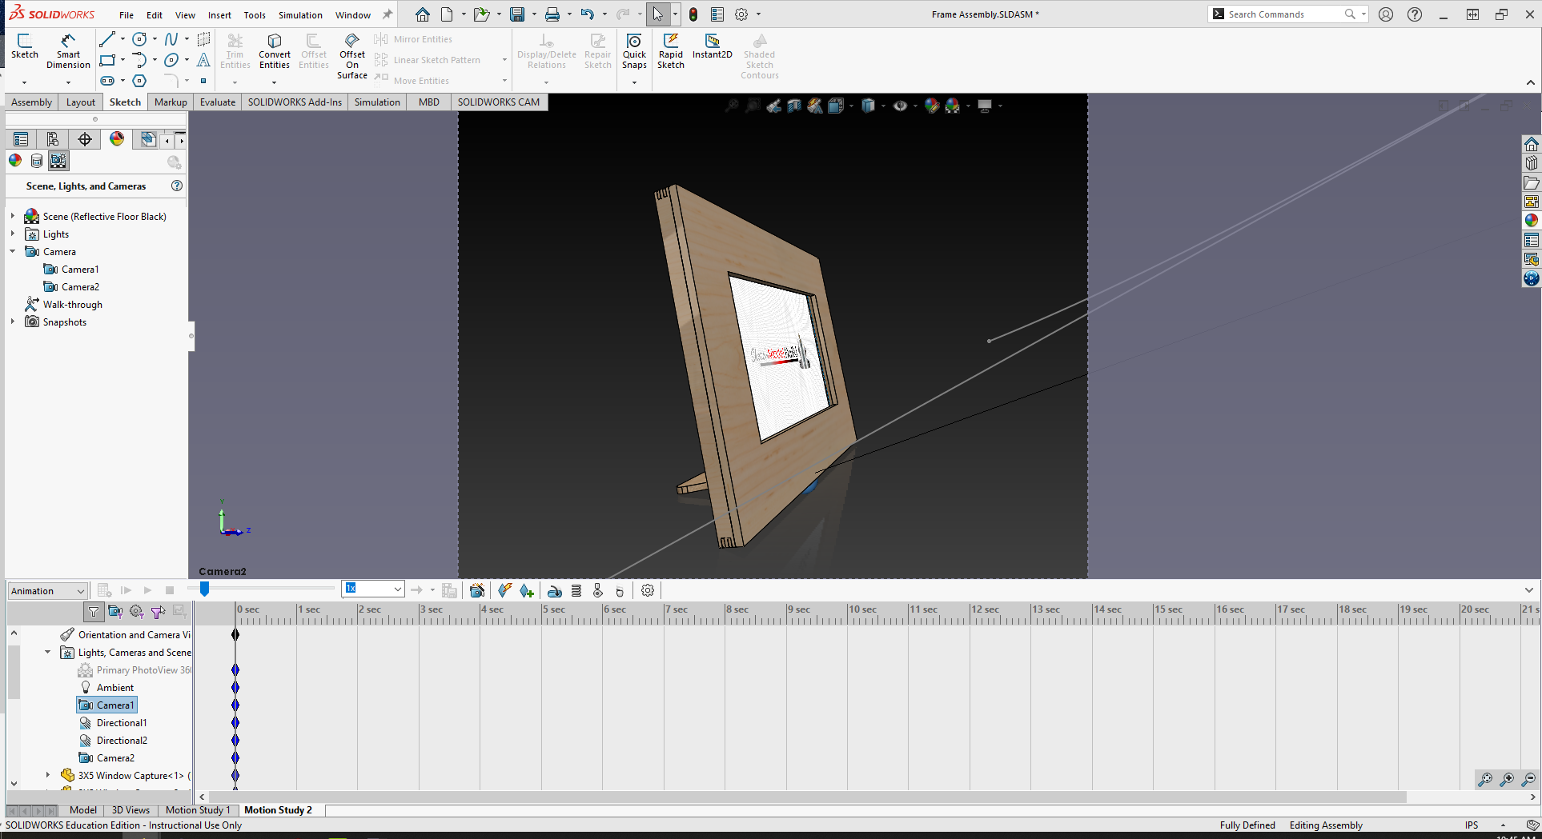Pick the Spline sketch tool
The width and height of the screenshot is (1542, 839).
pos(171,39)
